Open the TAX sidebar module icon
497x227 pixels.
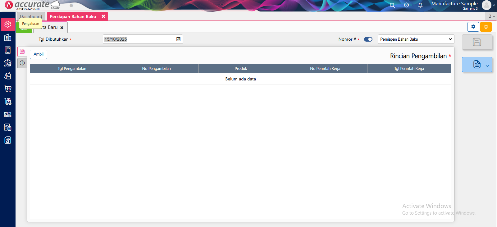pos(8,127)
